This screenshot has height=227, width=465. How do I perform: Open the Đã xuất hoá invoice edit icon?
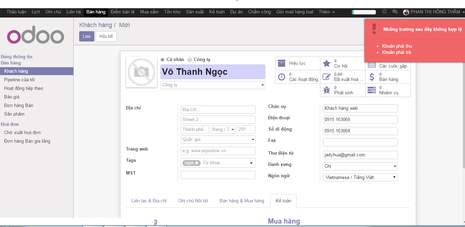(x=327, y=77)
